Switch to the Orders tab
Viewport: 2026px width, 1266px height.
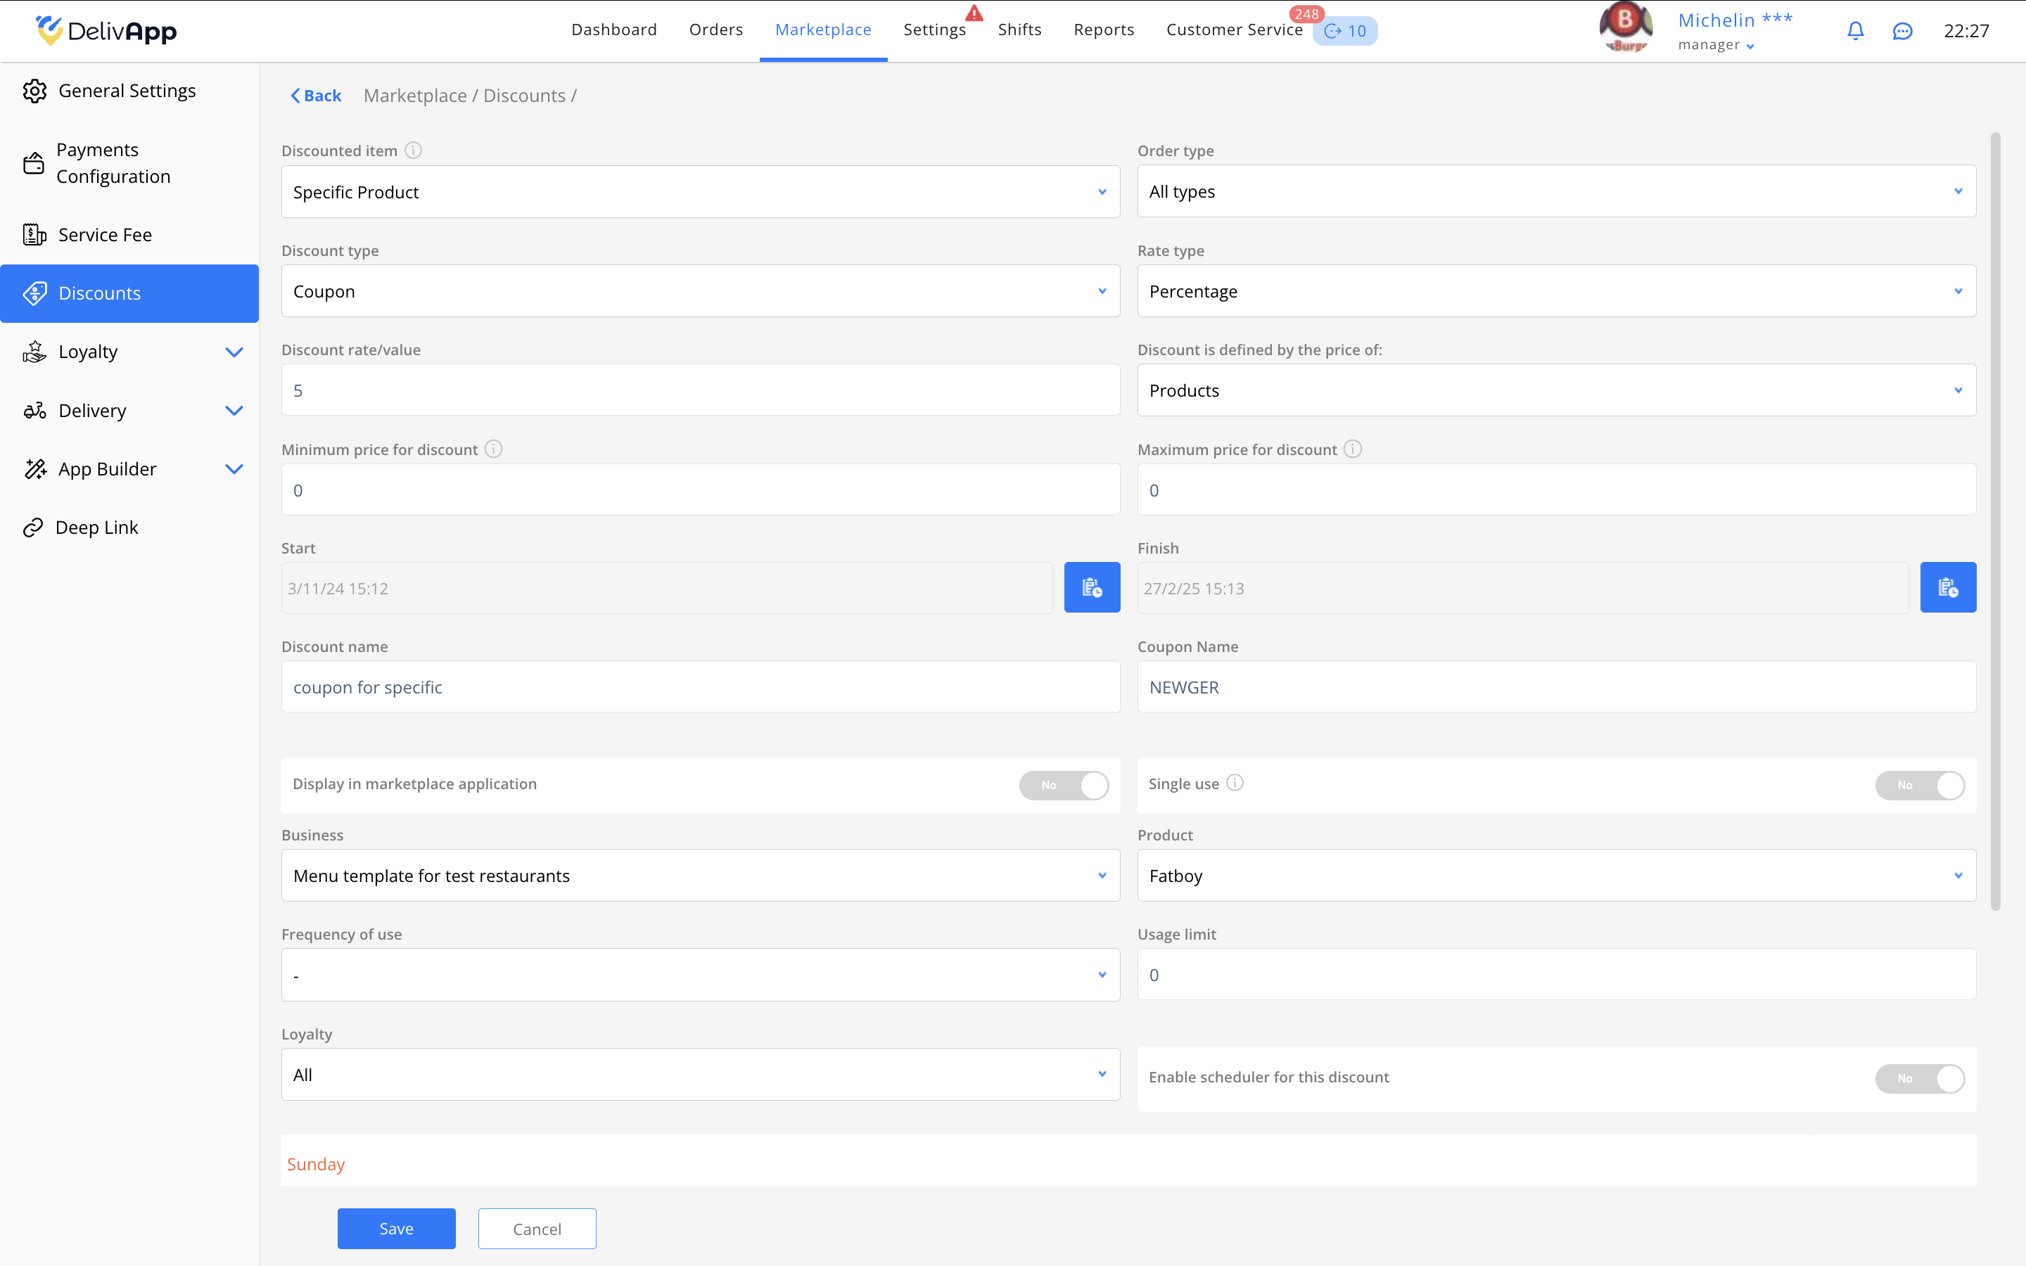716,30
